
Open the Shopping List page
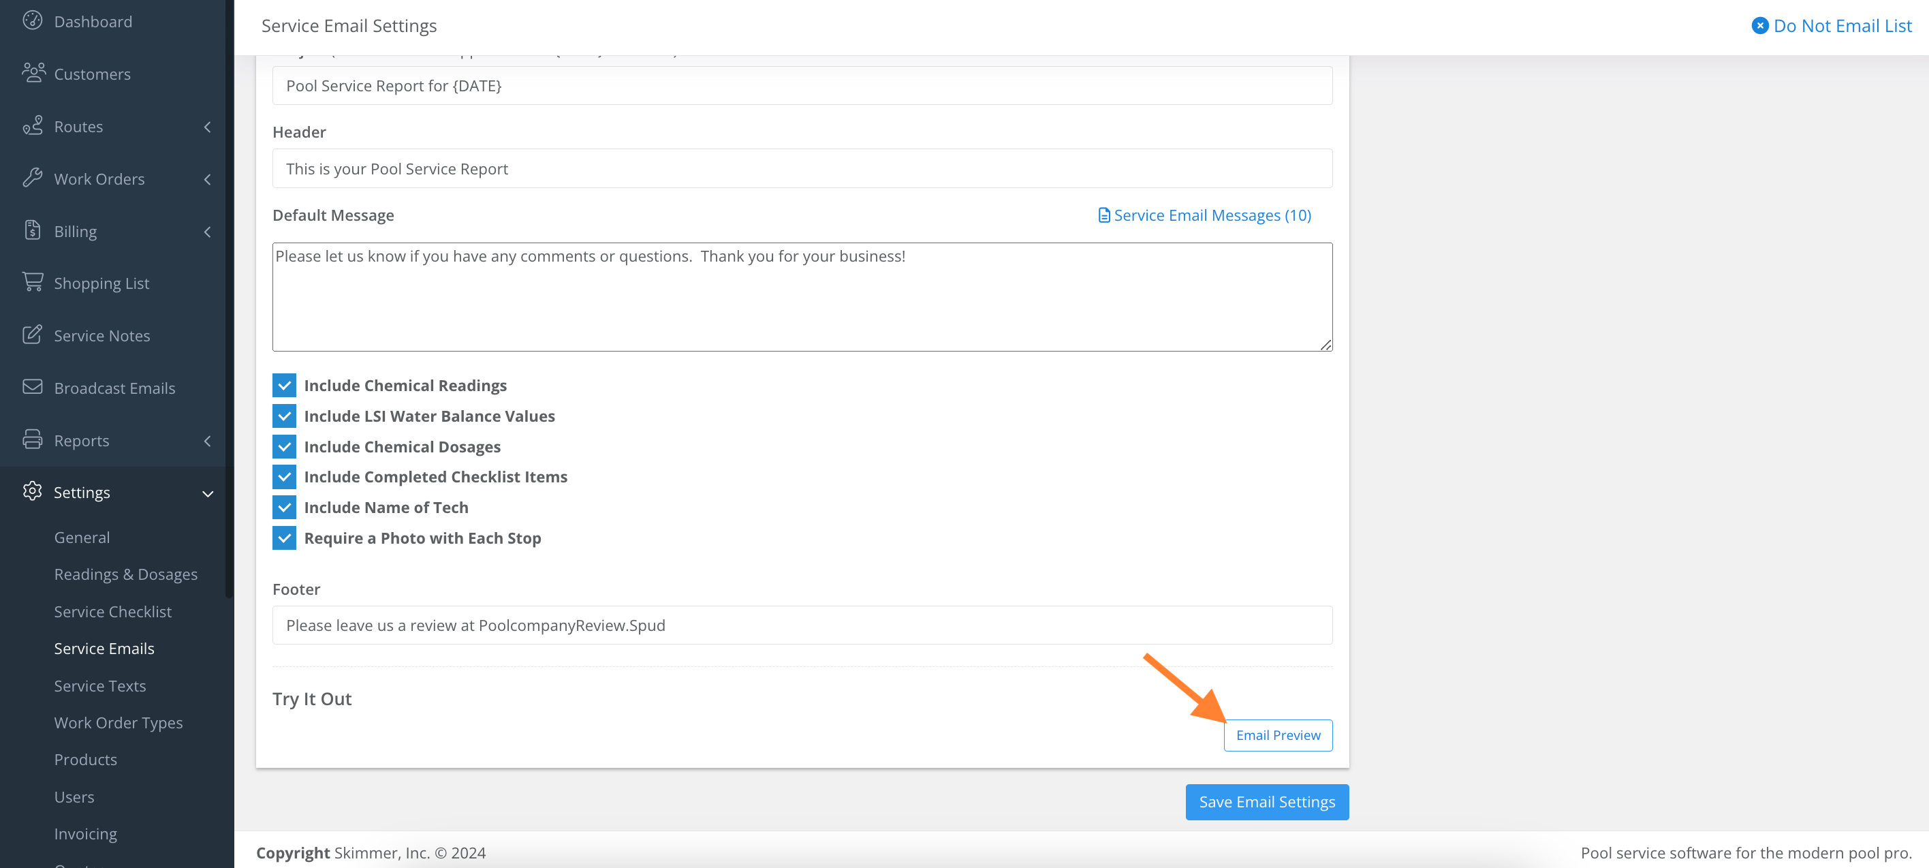101,283
